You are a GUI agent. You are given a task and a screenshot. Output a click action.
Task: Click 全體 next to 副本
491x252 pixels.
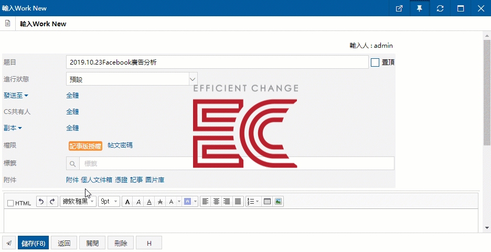[72, 128]
